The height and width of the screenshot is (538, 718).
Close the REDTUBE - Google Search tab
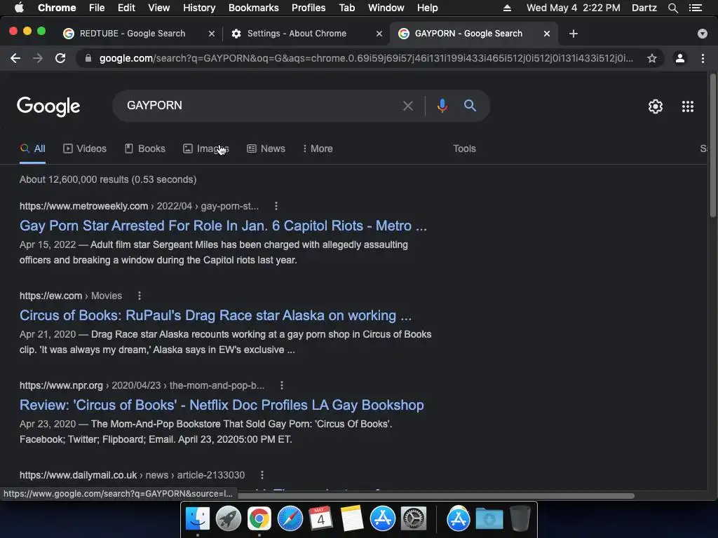[211, 34]
